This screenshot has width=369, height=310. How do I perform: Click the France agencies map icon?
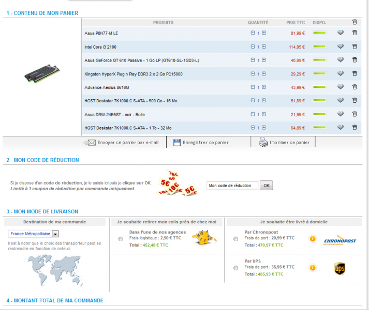(204, 238)
